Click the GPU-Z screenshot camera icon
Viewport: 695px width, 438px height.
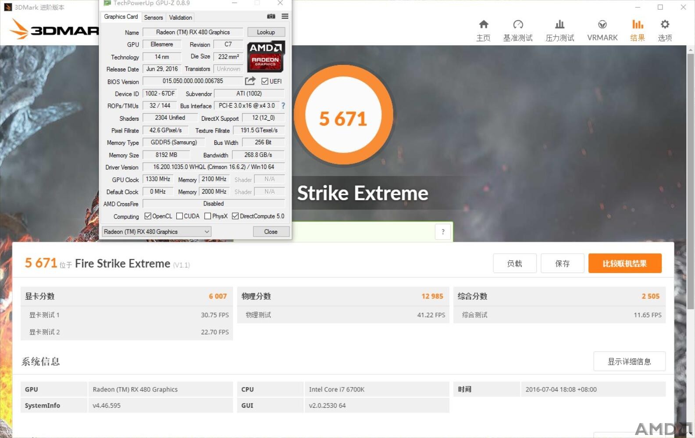pos(271,16)
